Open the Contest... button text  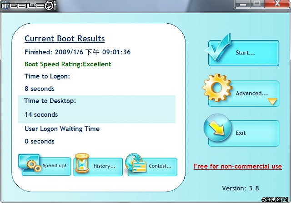click(160, 166)
